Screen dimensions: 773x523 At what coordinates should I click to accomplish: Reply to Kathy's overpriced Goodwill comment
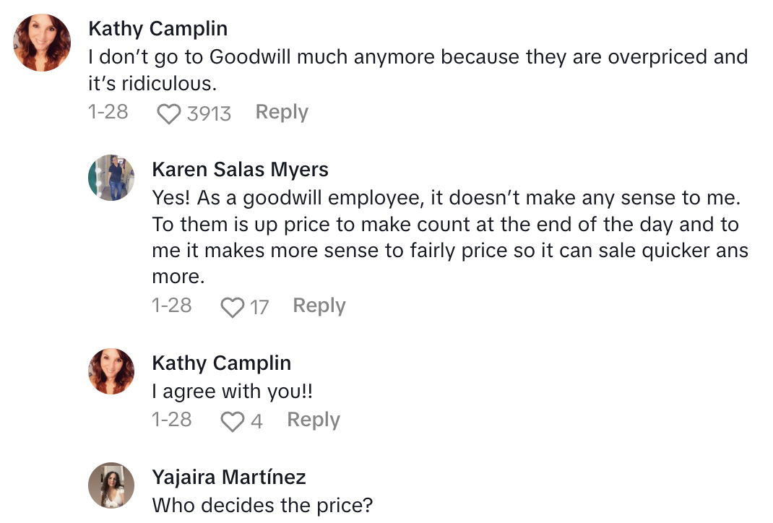[x=282, y=112]
